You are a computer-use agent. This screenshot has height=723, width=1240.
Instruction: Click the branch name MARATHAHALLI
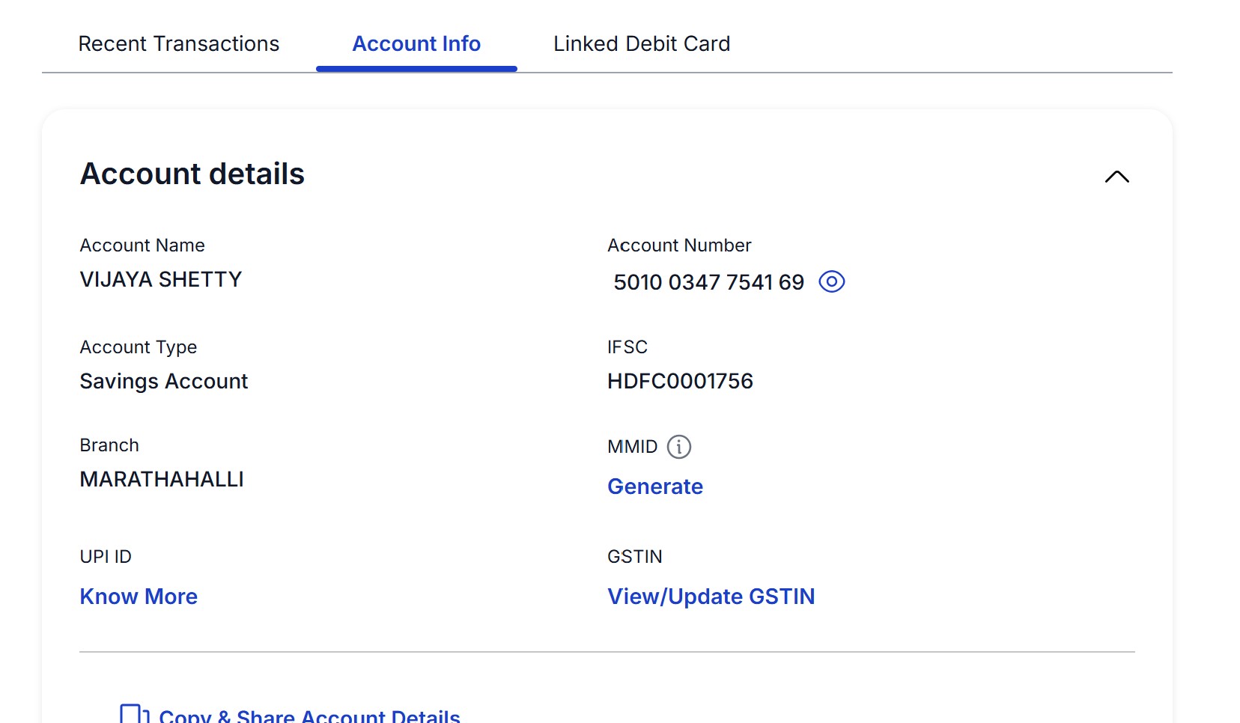click(162, 479)
